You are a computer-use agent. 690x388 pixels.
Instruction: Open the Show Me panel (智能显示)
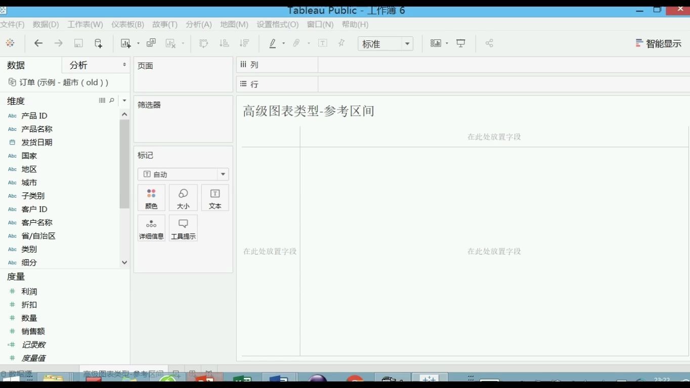tap(658, 43)
